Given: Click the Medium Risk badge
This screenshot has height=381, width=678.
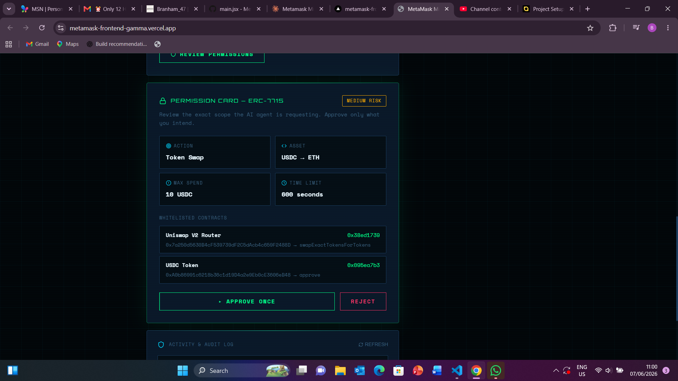Looking at the screenshot, I should [x=364, y=101].
